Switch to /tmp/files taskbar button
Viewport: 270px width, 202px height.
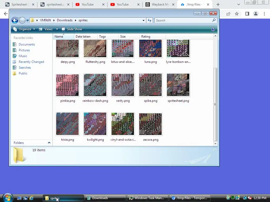[190, 198]
